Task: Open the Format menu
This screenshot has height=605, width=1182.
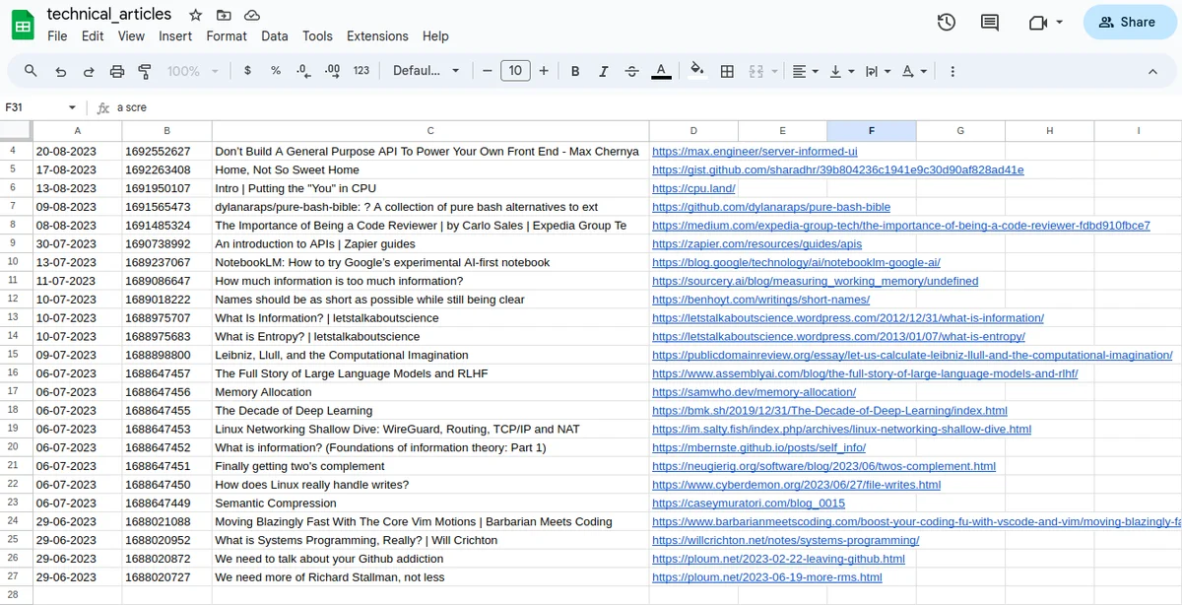Action: (227, 36)
